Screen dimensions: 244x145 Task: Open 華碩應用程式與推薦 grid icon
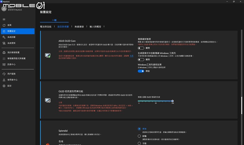click(4, 58)
